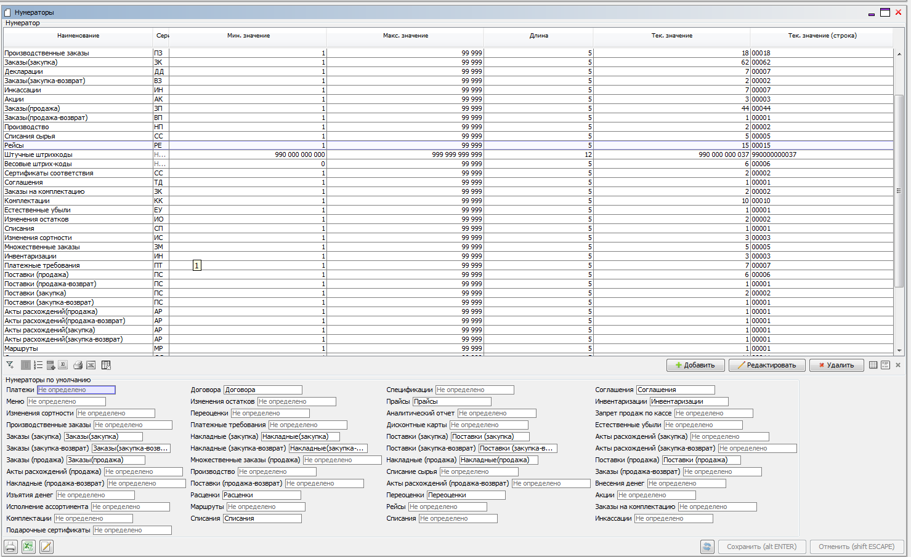Click the sigma sum icon

click(x=63, y=365)
